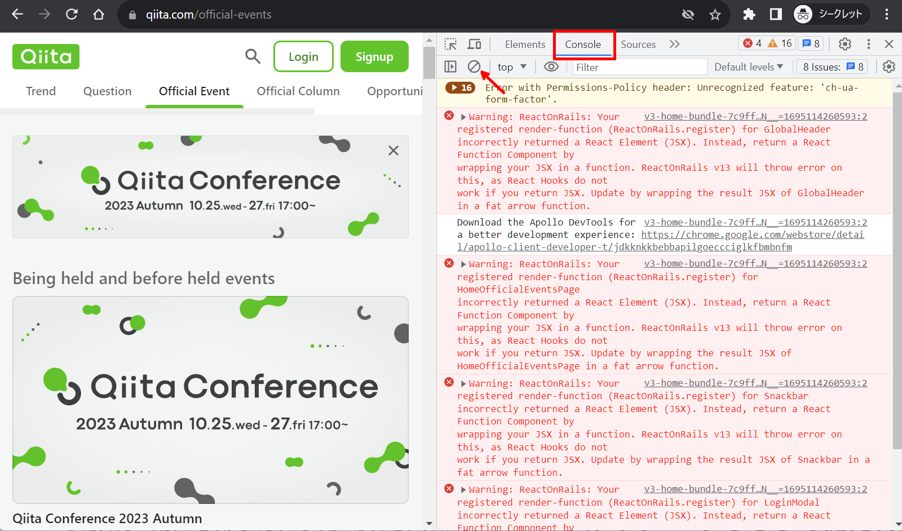The image size is (902, 531).
Task: Click the Qiita logo
Action: pyautogui.click(x=46, y=56)
